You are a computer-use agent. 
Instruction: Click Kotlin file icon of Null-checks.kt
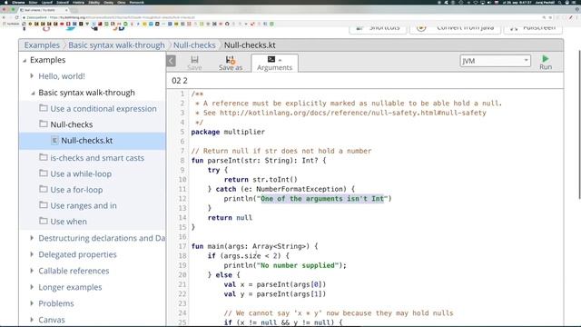[x=54, y=140]
